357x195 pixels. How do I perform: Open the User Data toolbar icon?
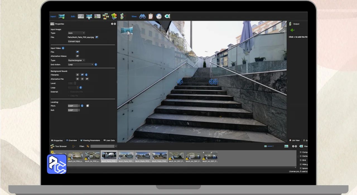(x=97, y=16)
